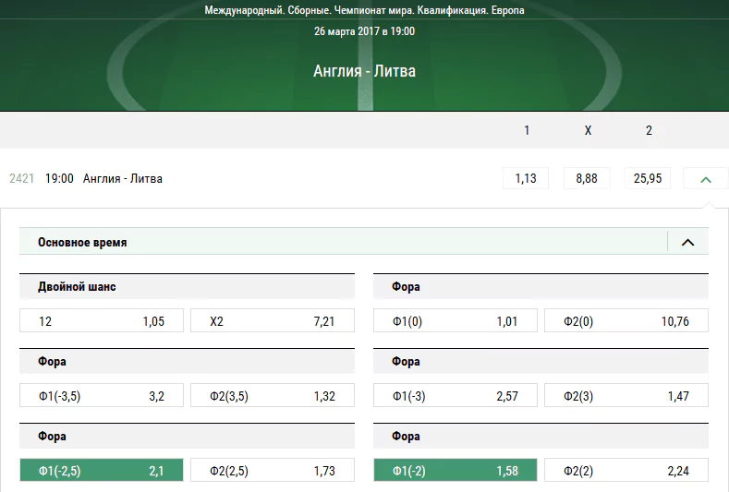
Task: Deselect highlighted Ф1(-2) bet 1,58
Action: [x=456, y=470]
